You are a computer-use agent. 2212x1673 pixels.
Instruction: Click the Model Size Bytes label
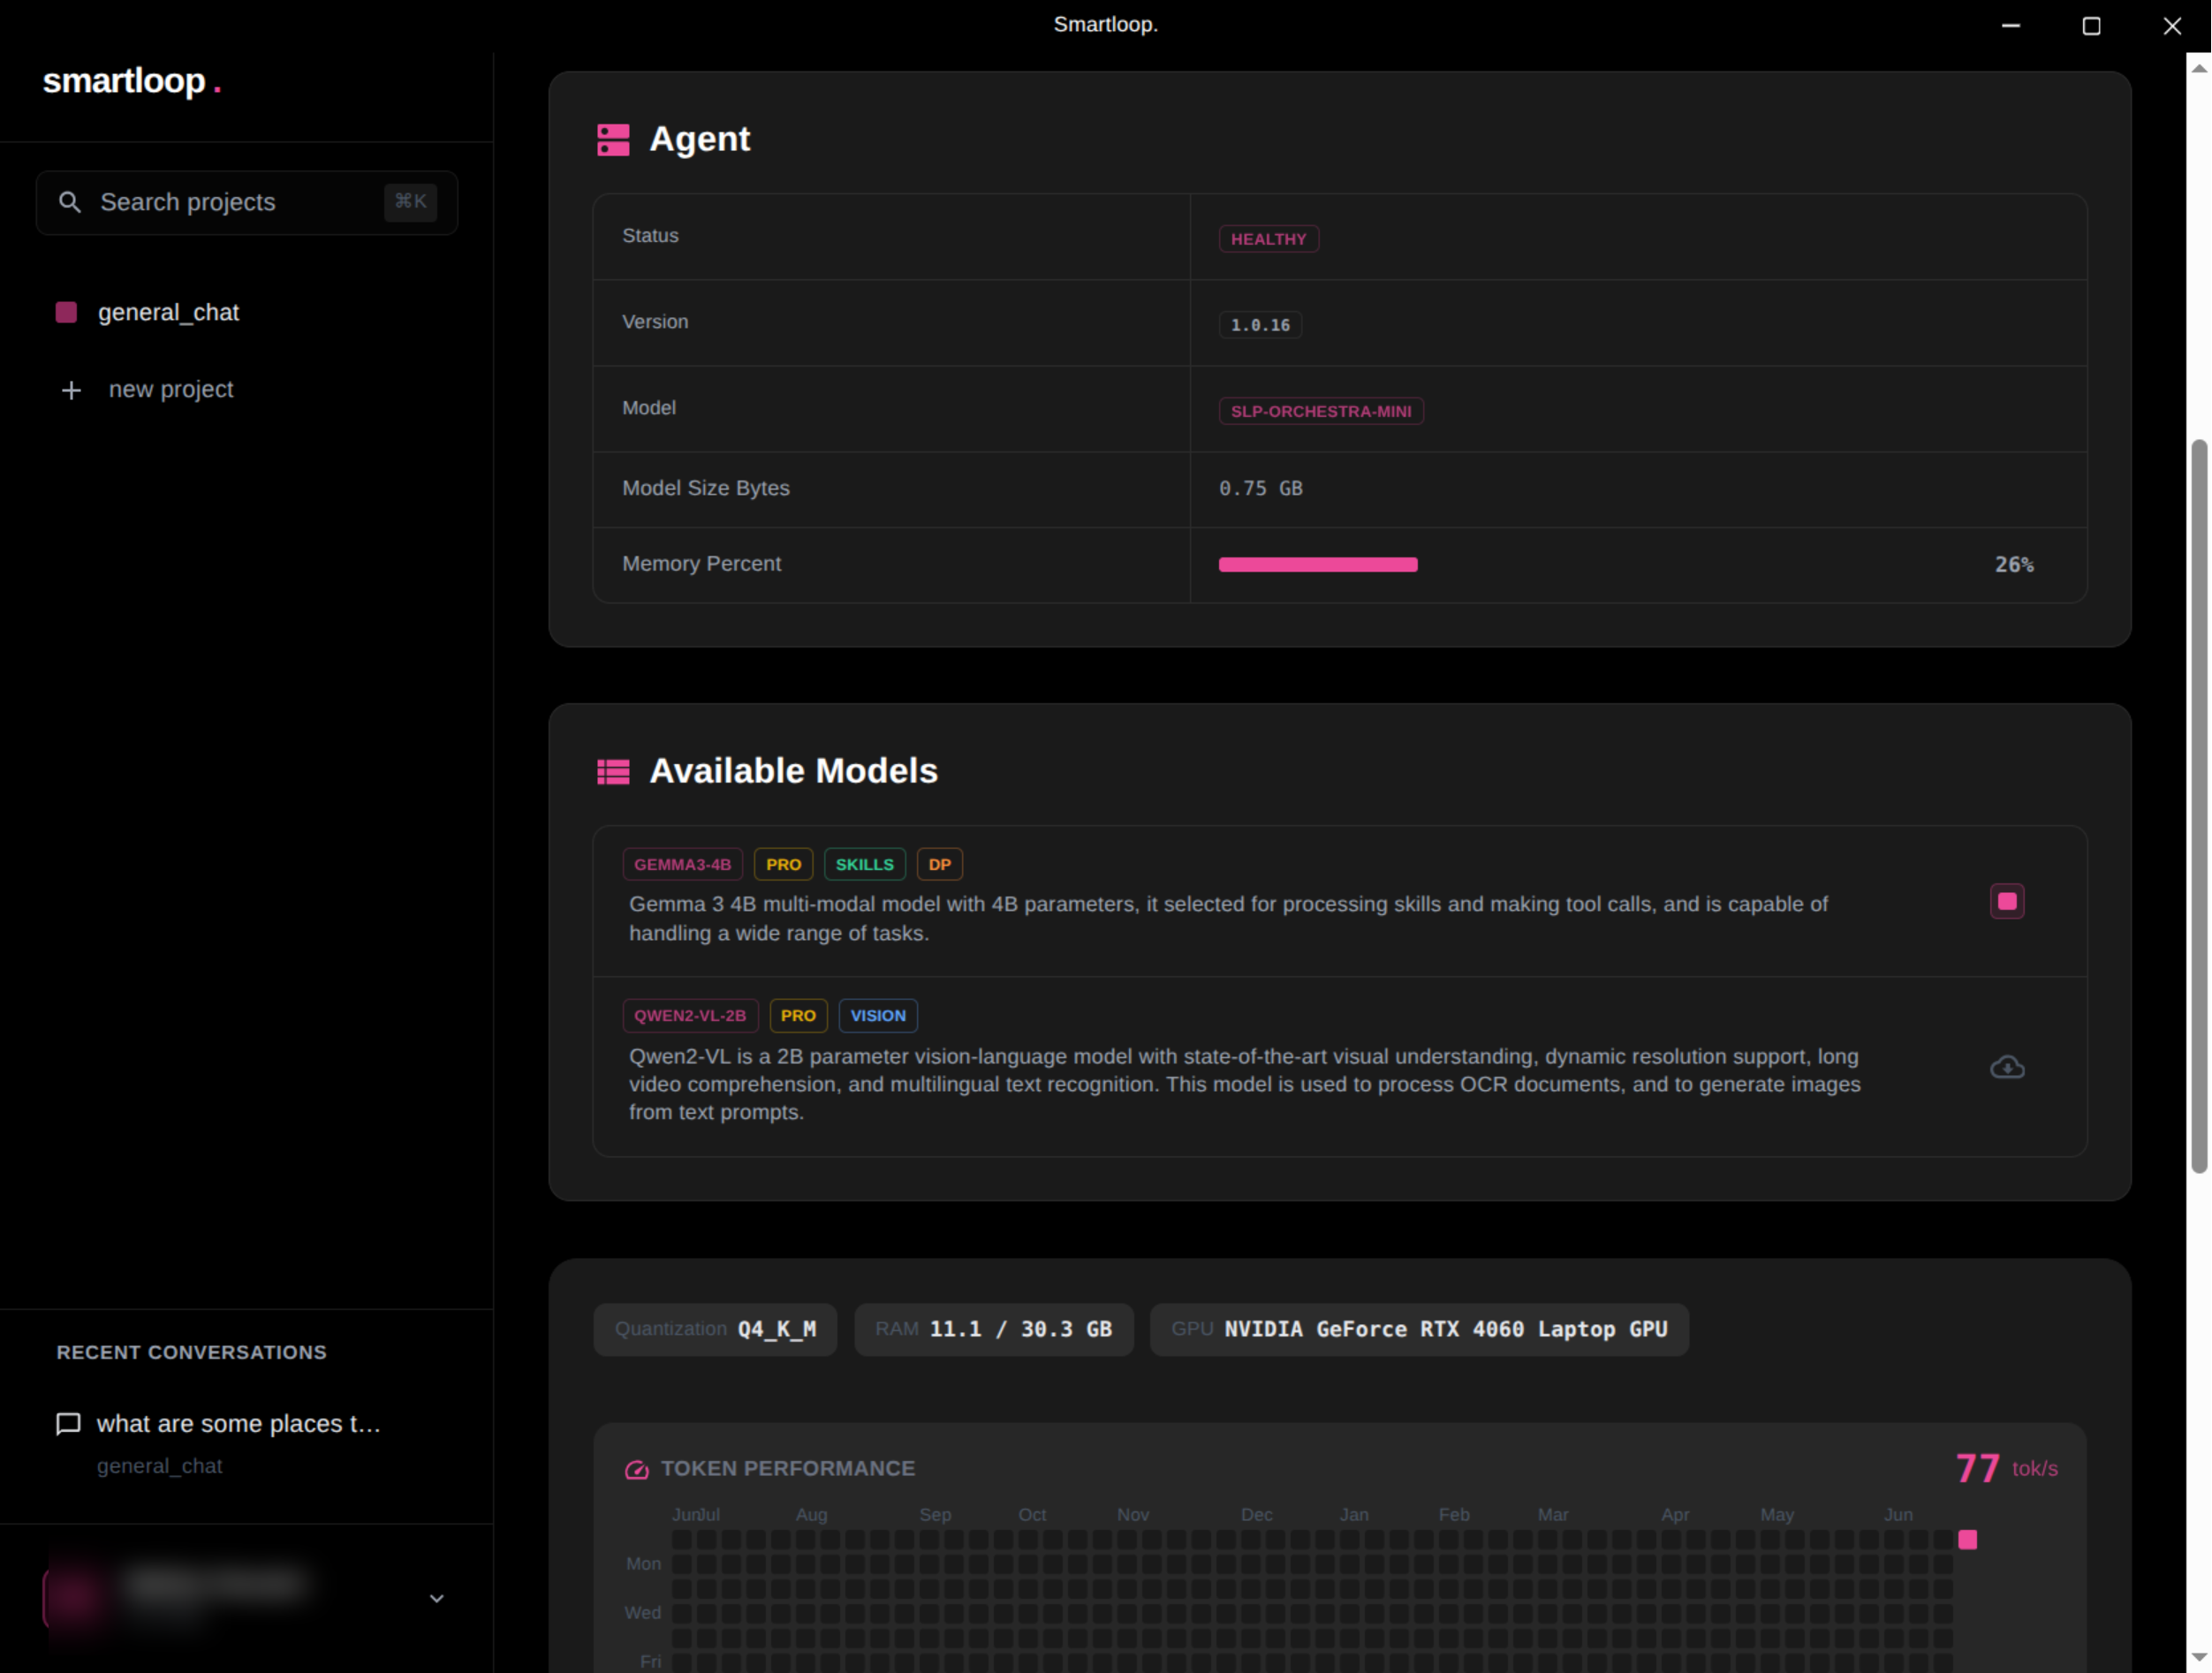coord(705,488)
